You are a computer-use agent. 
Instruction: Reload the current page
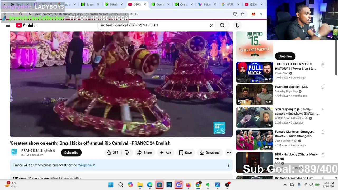21,14
